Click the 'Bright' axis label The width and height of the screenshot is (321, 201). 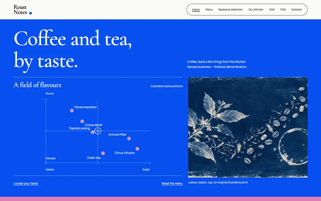[x=146, y=170]
